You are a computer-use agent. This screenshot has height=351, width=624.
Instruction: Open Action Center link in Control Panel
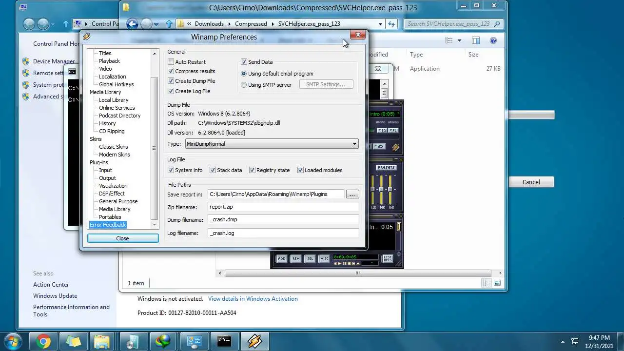pyautogui.click(x=51, y=285)
